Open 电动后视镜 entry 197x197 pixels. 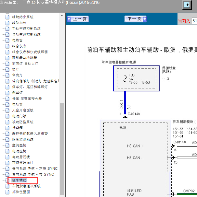(x=21, y=157)
